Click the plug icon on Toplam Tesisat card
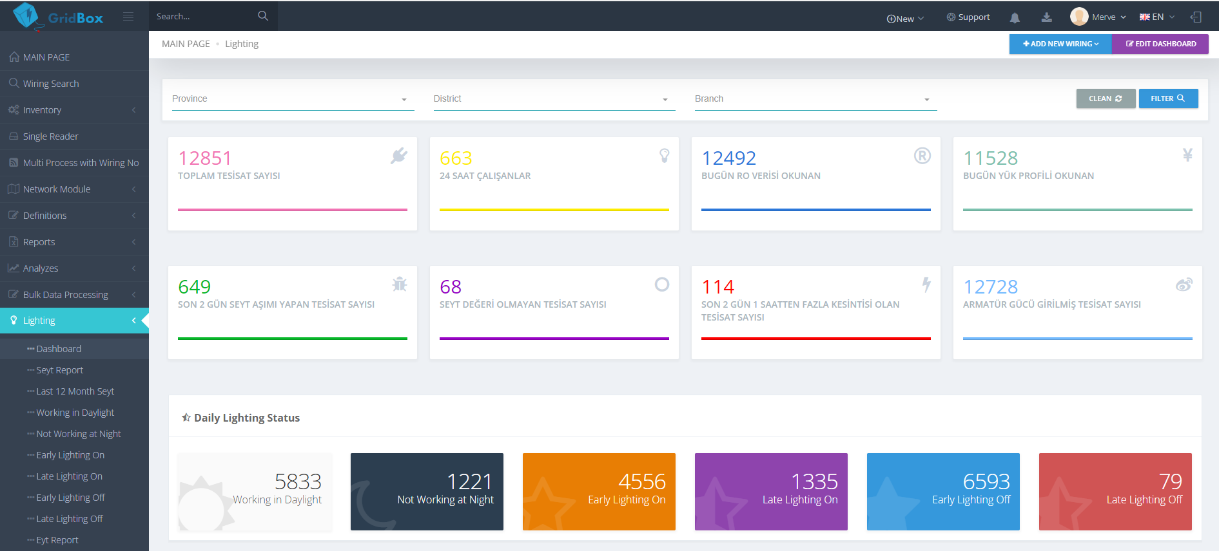 pos(399,156)
